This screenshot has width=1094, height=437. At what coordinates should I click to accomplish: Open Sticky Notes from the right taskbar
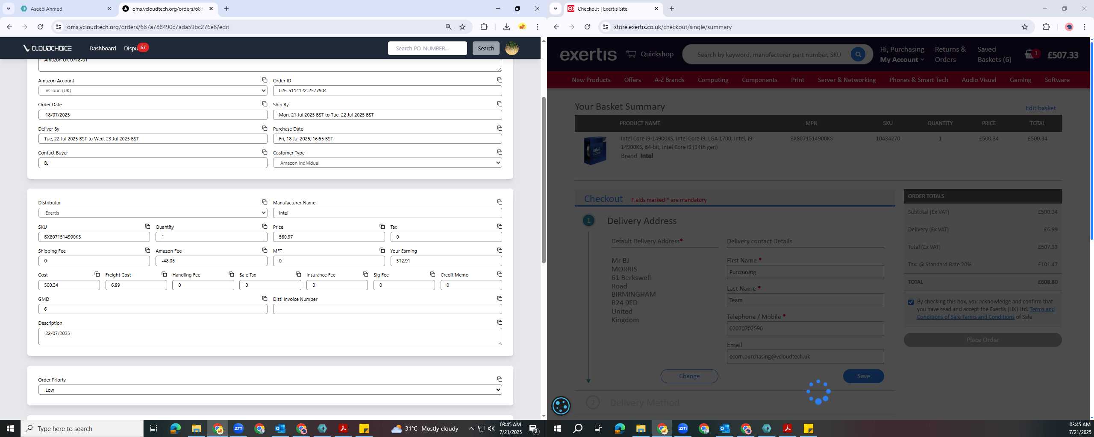click(x=808, y=428)
